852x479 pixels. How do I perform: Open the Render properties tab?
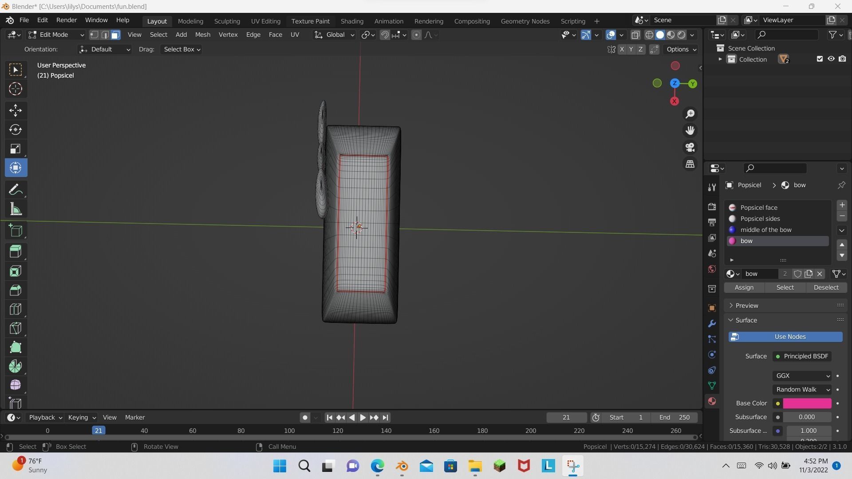[x=712, y=207]
